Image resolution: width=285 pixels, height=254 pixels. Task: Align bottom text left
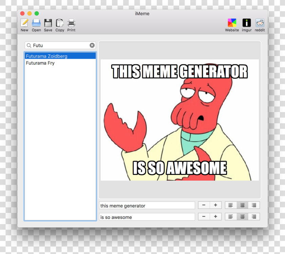(231, 217)
